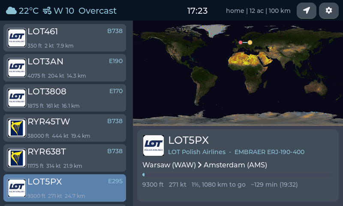Click the route arrow between Warsaw and Amsterdam
Viewport: 343px width, 206px height.
[200, 165]
